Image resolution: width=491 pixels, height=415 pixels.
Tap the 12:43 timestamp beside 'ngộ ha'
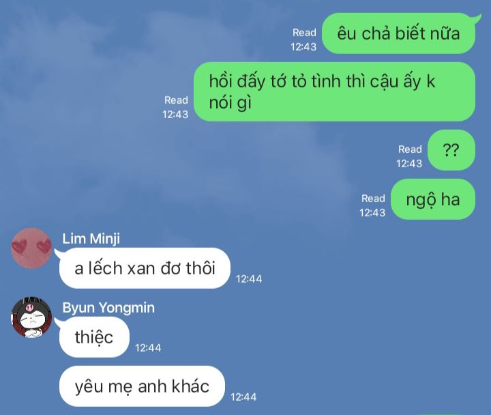click(372, 213)
